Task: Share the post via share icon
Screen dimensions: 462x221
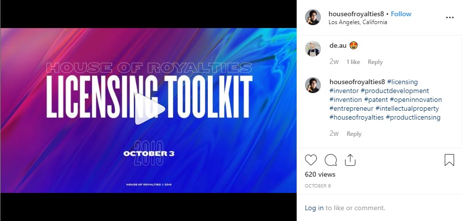Action: [350, 160]
